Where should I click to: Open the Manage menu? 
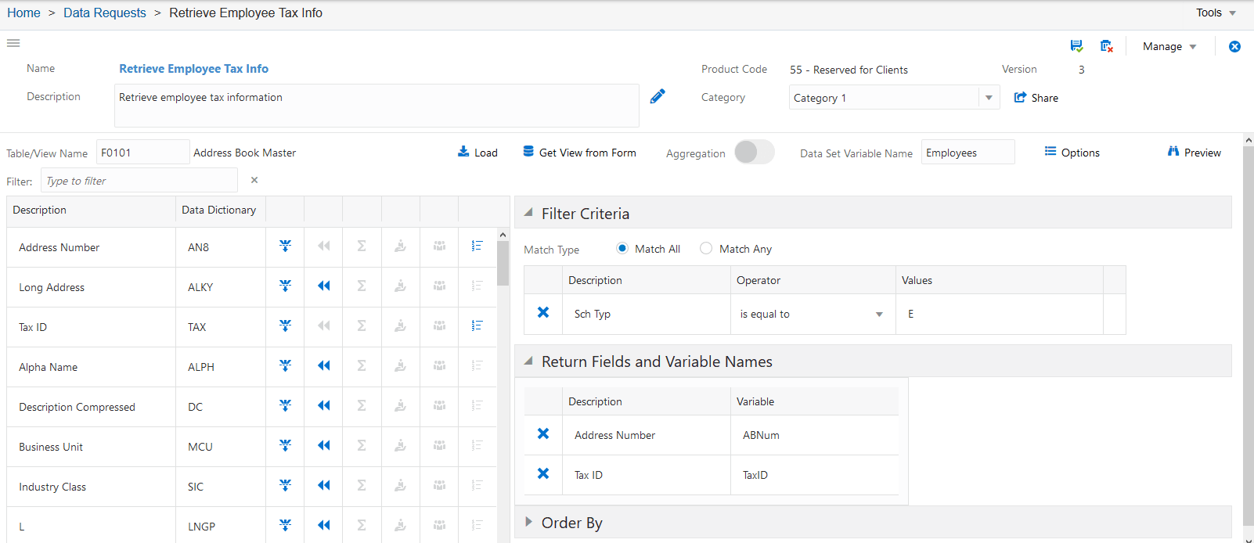click(1169, 47)
